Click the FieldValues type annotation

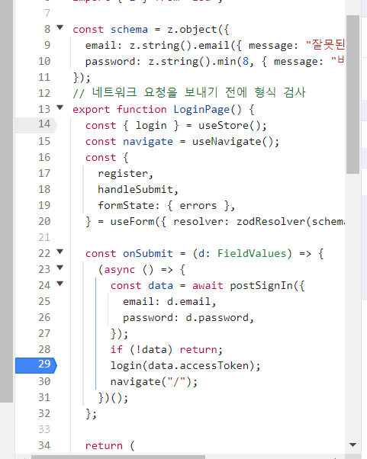pyautogui.click(x=252, y=253)
